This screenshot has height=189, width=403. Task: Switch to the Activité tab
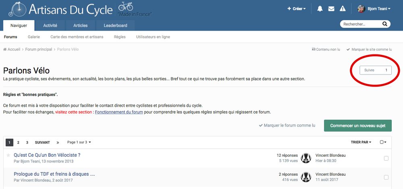point(50,25)
